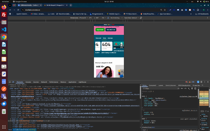Show the yellow warnings count
The width and height of the screenshot is (210, 131).
(190, 82)
